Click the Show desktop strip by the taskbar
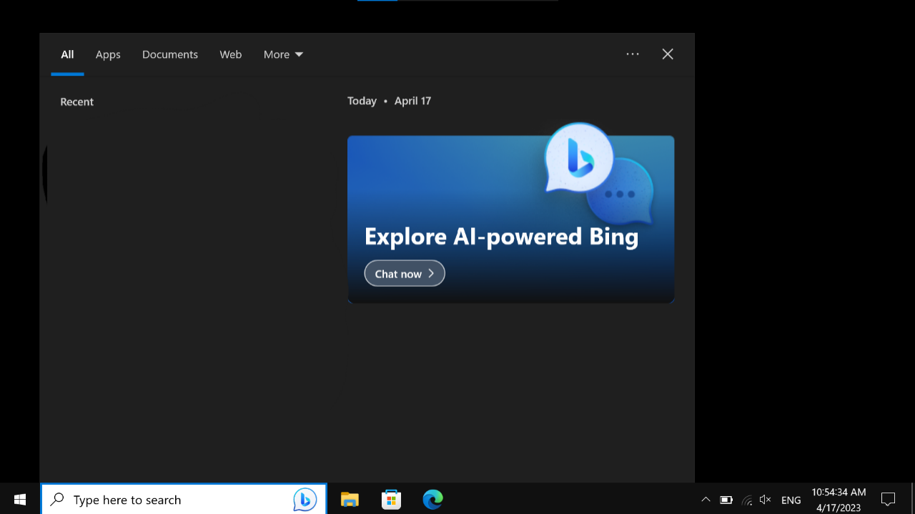This screenshot has height=514, width=915. [912, 499]
